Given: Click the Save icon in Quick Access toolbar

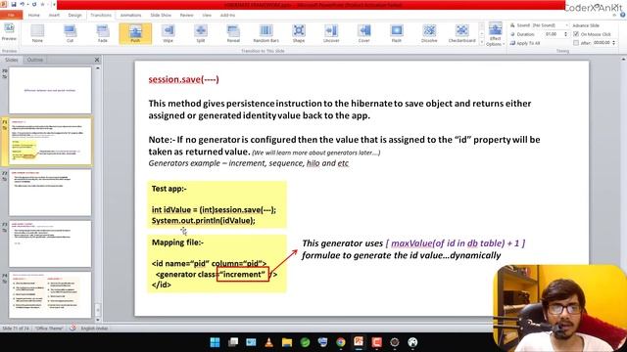Looking at the screenshot, I should [14, 4].
